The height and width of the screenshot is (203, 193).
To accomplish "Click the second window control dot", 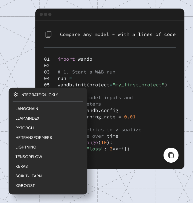I will click(x=46, y=14).
